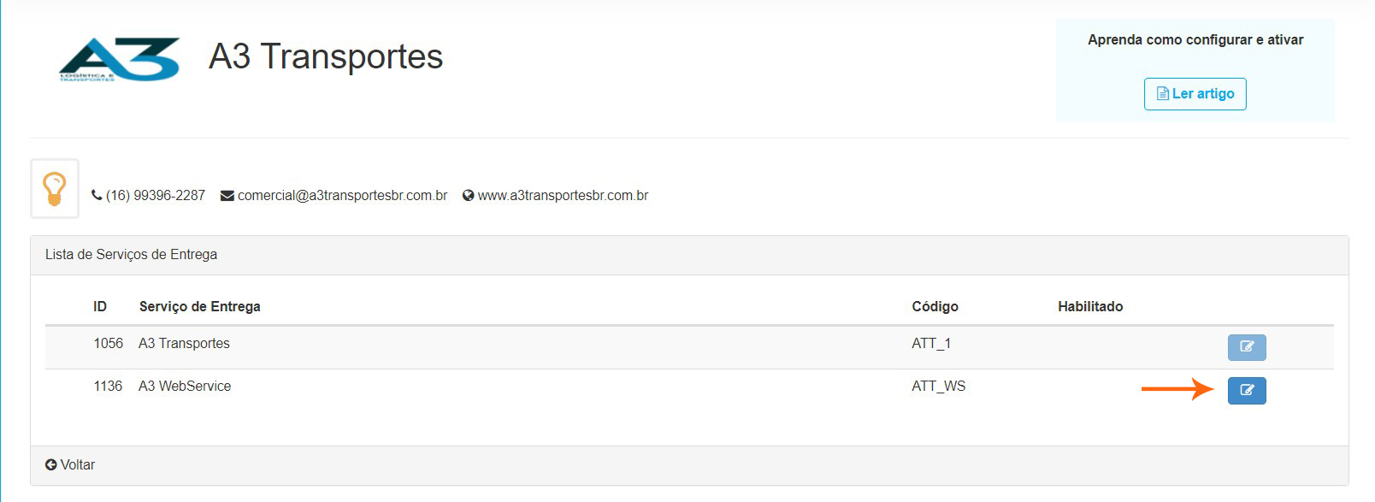Click the phone icon beside the number

(x=97, y=195)
